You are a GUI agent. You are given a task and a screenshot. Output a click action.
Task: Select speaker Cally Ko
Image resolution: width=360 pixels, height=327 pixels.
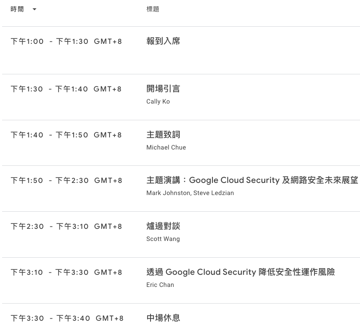(x=158, y=101)
